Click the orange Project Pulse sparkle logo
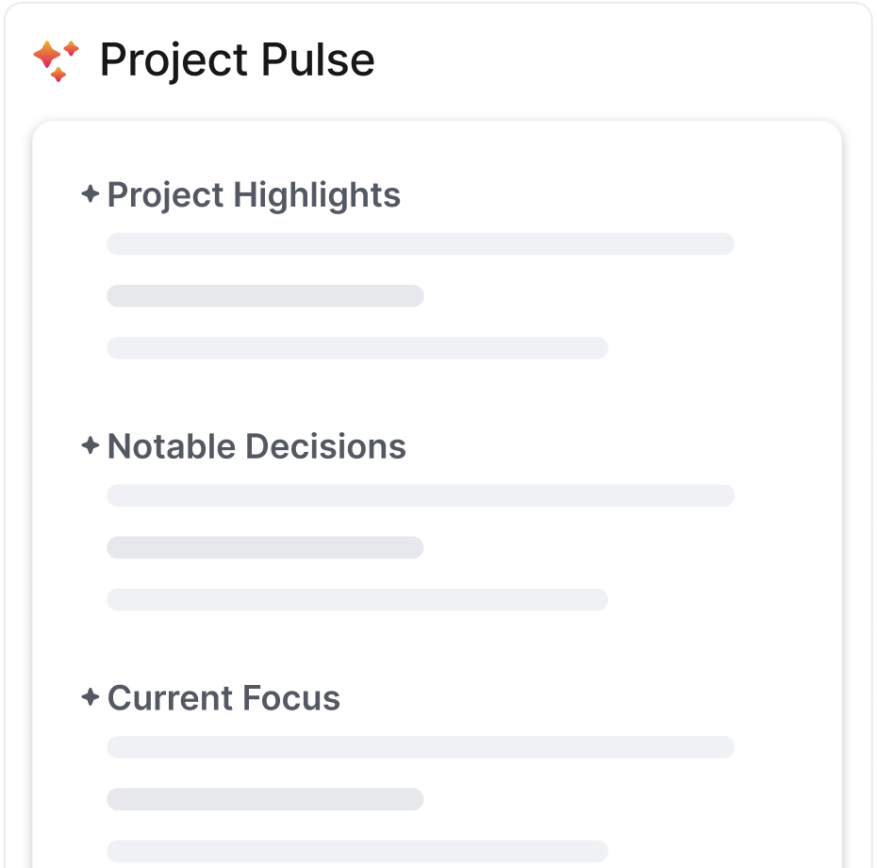The height and width of the screenshot is (868, 877). [56, 60]
